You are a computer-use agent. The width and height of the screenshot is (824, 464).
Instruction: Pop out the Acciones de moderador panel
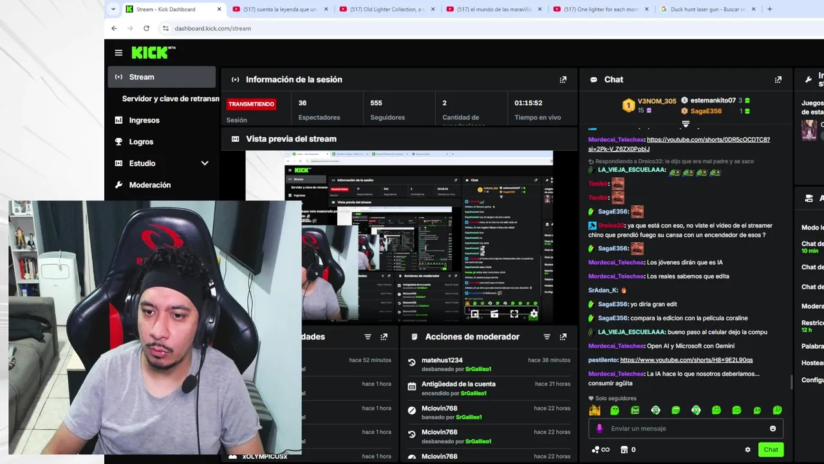pyautogui.click(x=563, y=336)
